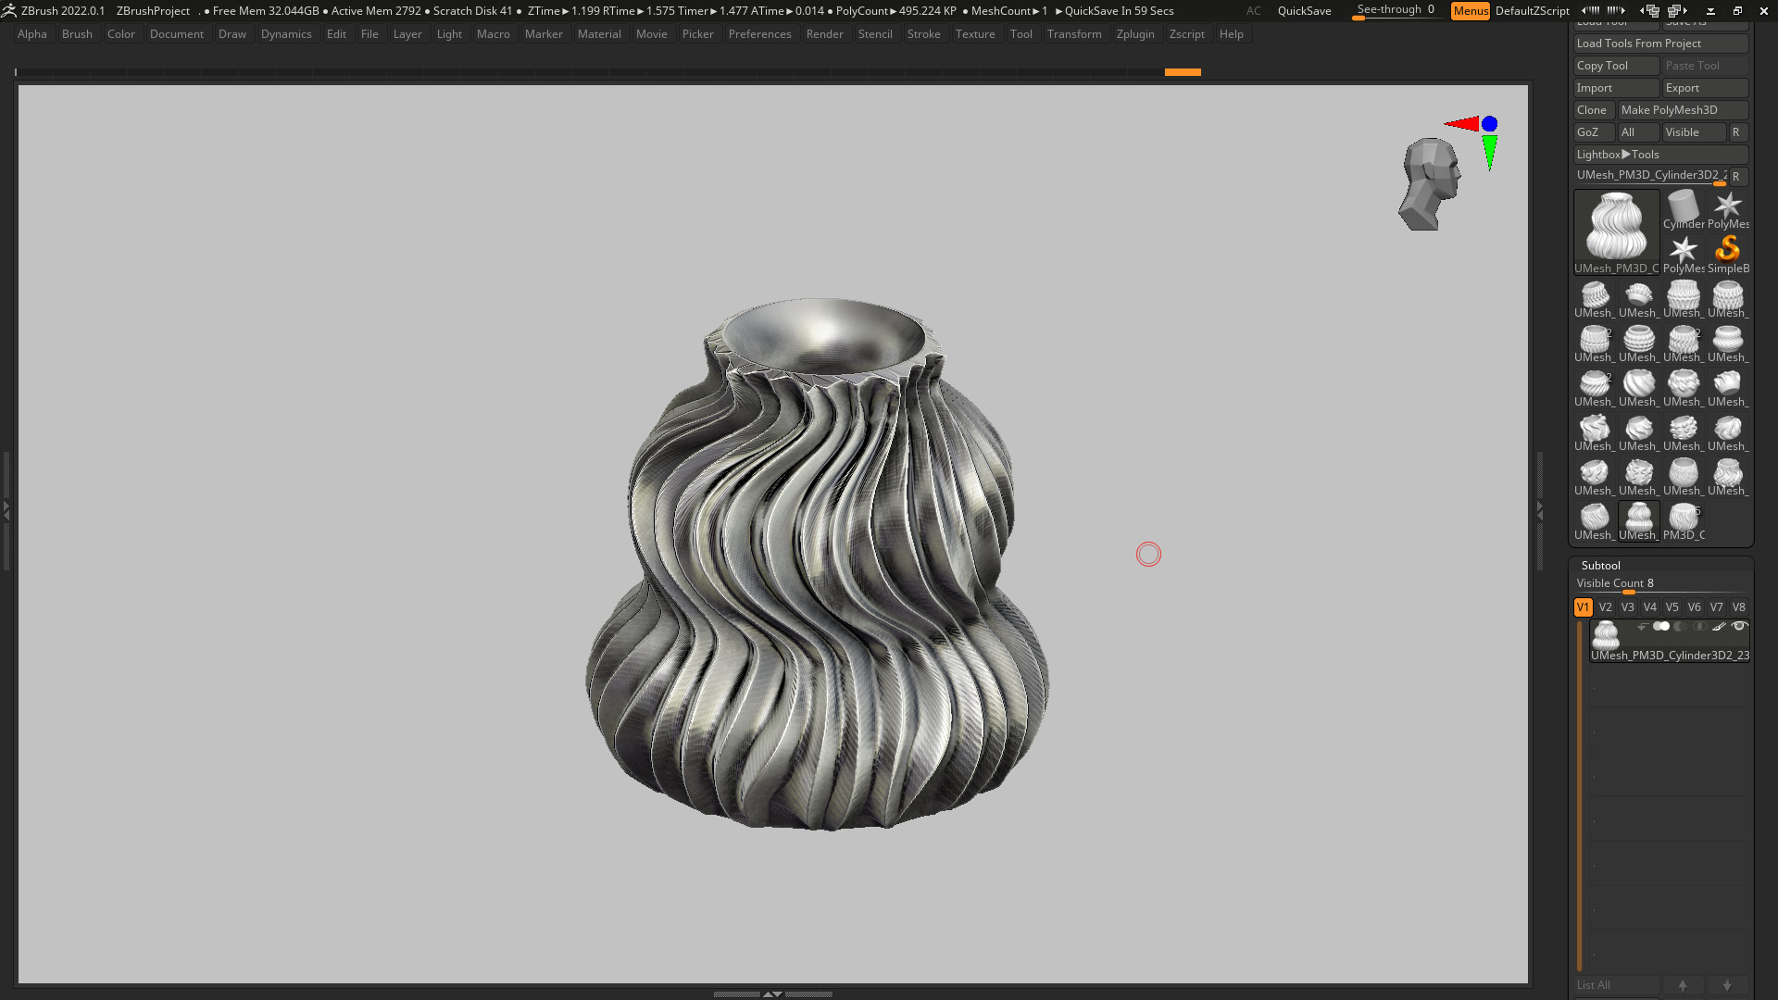Toggle the subtool eye visibility icon
1778x1000 pixels.
(x=1739, y=627)
